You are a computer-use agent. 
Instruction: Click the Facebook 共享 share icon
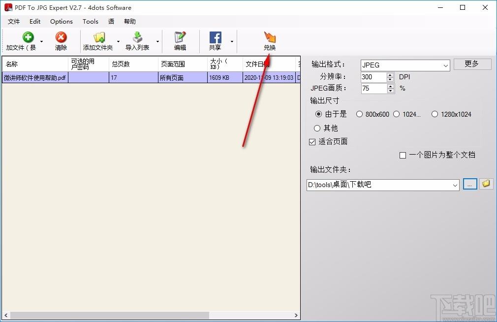[215, 37]
